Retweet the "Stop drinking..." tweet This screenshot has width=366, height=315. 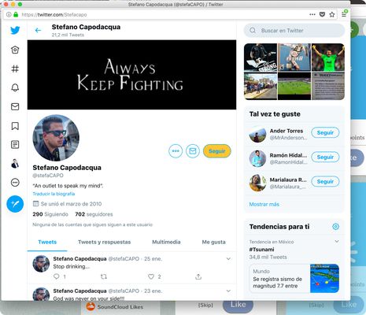[104, 276]
